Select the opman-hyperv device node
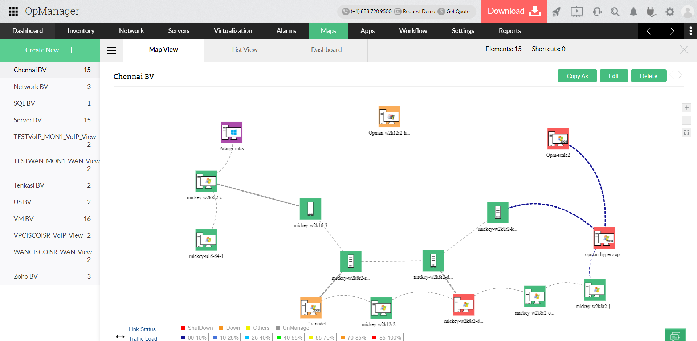Image resolution: width=697 pixels, height=341 pixels. coord(604,238)
